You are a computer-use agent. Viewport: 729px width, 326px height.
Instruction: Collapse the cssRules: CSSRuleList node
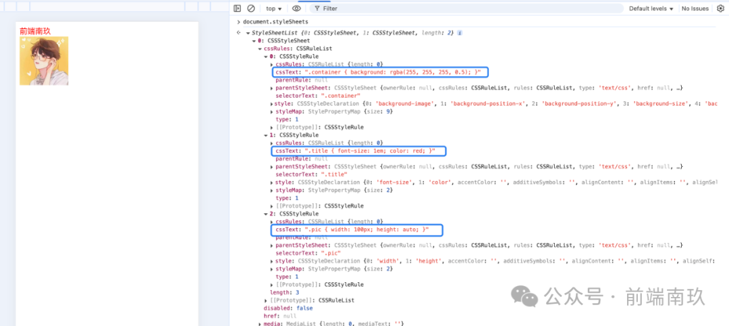261,49
